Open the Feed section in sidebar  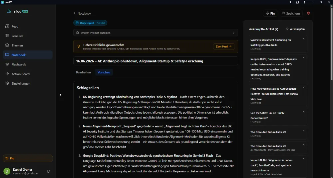[28, 27]
